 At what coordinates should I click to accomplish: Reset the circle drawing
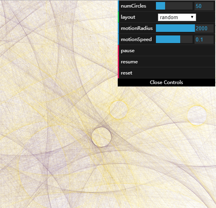click(166, 73)
